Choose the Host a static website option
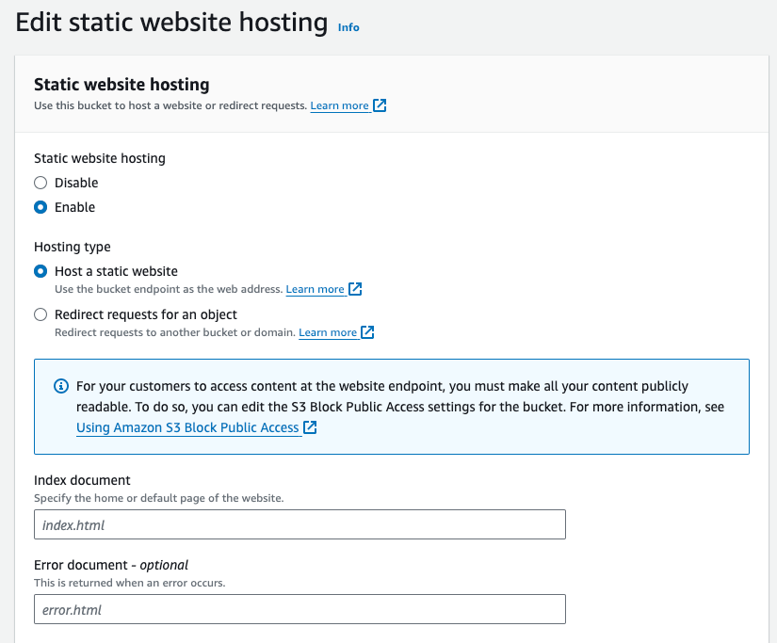 40,271
